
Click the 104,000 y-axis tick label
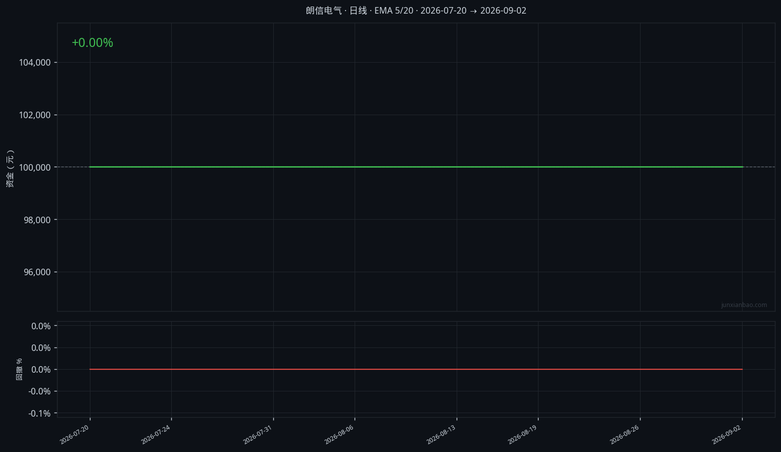point(35,63)
